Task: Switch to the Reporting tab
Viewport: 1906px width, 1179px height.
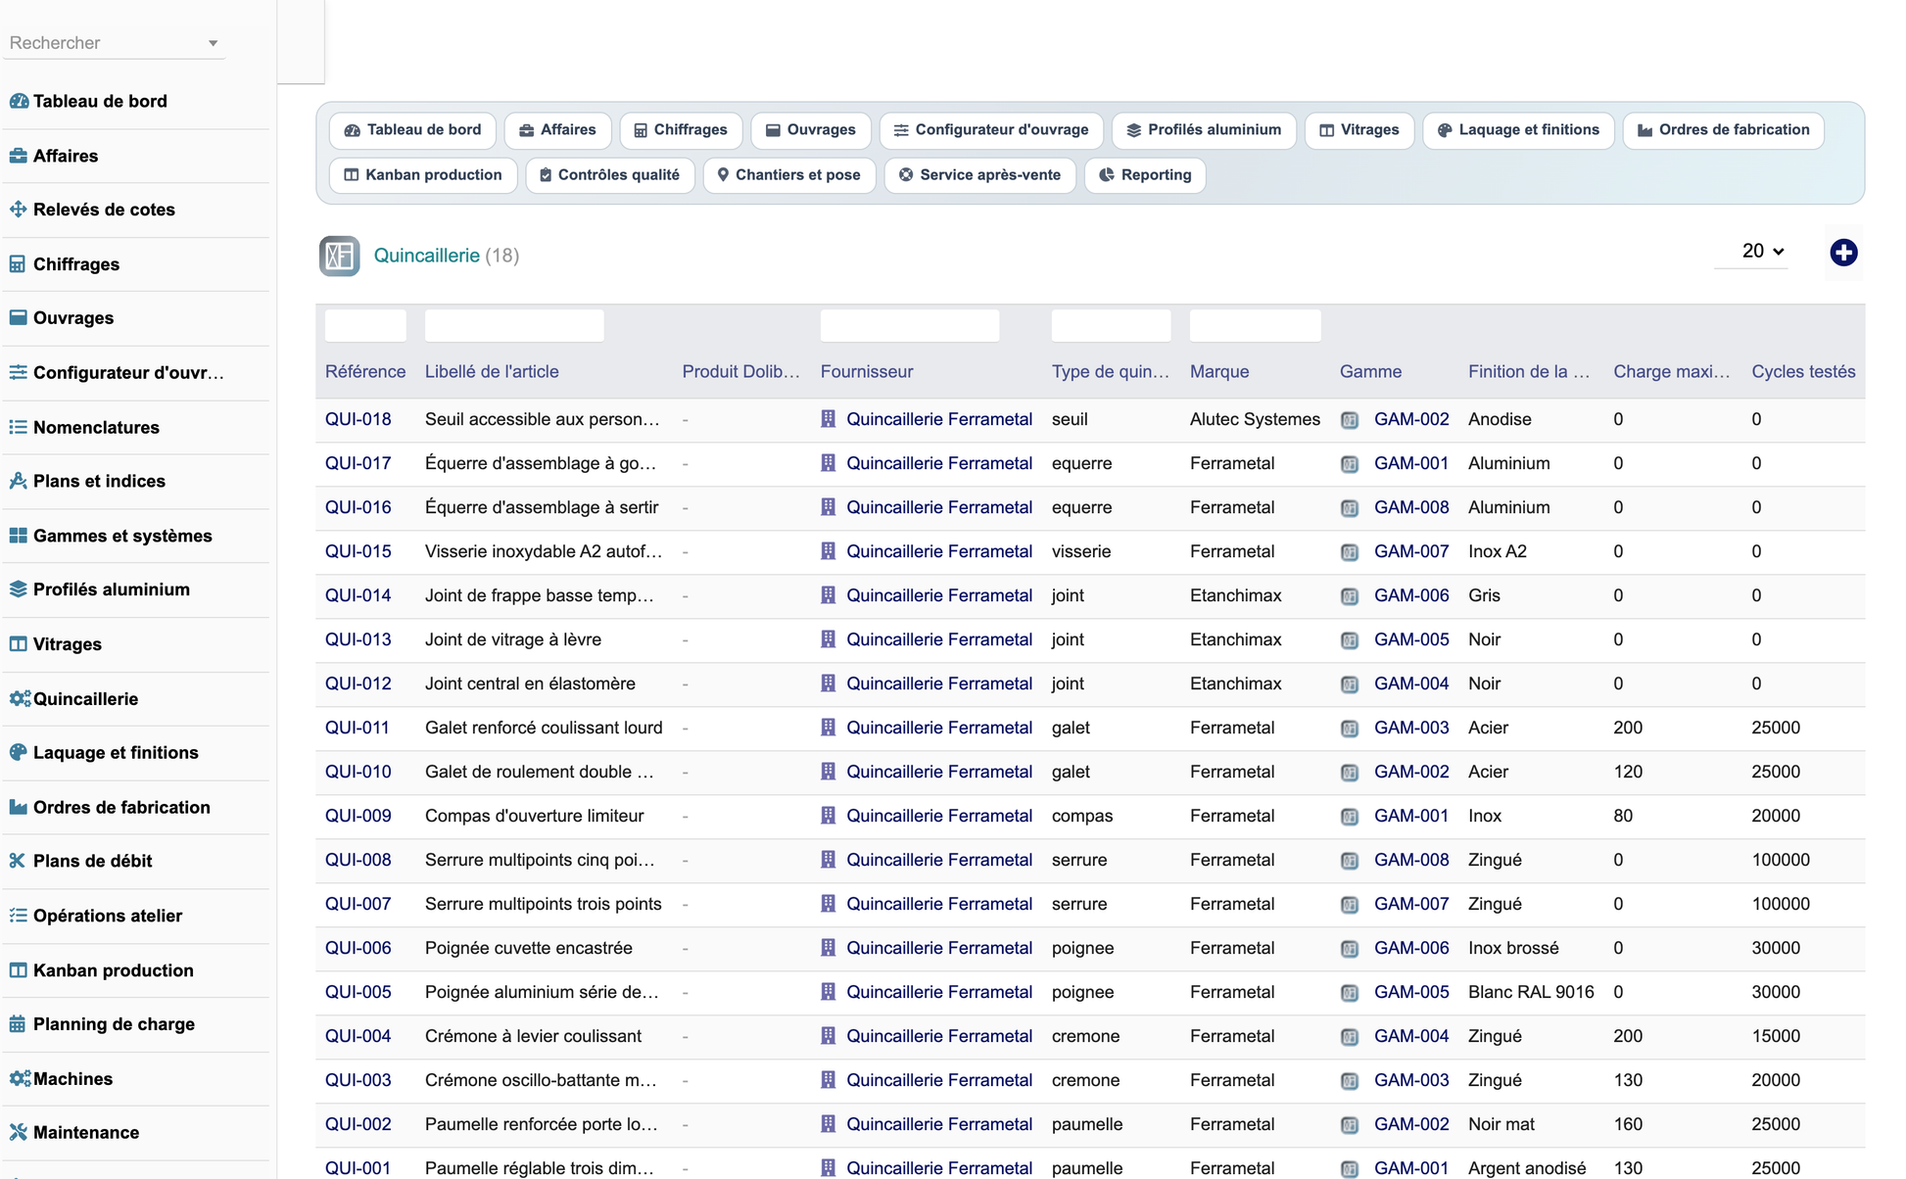Action: tap(1145, 175)
